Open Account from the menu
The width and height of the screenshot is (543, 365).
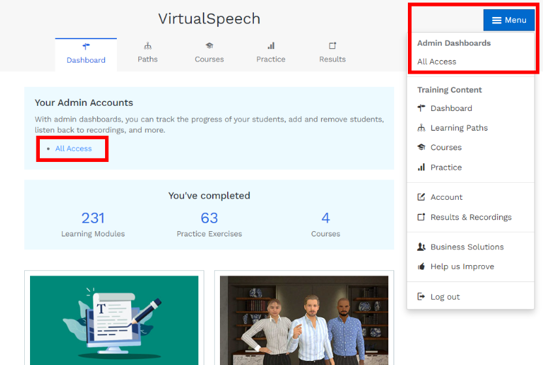[446, 197]
